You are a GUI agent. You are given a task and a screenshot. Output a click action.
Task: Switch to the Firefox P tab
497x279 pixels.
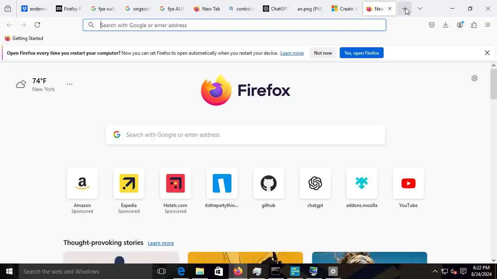point(69,9)
